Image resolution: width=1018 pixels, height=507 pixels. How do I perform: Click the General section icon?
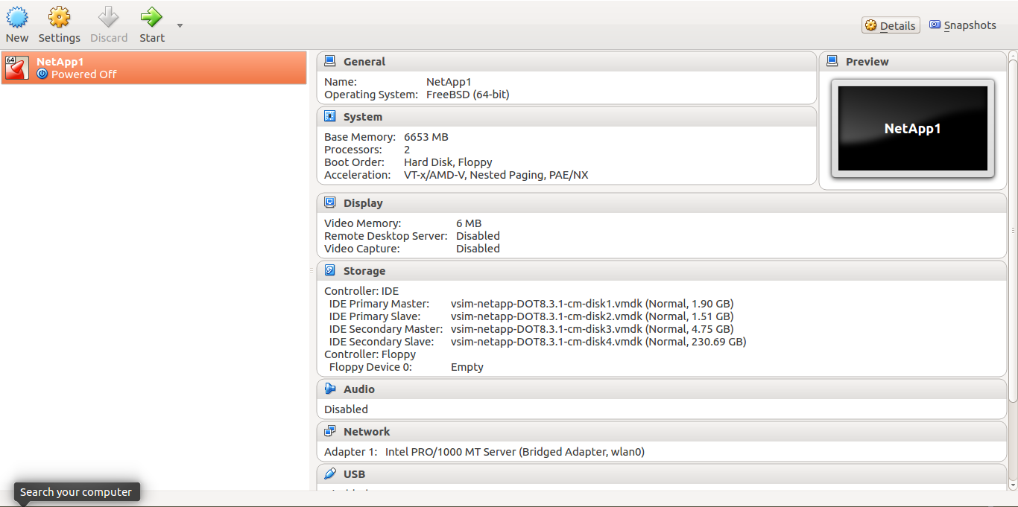pos(330,62)
